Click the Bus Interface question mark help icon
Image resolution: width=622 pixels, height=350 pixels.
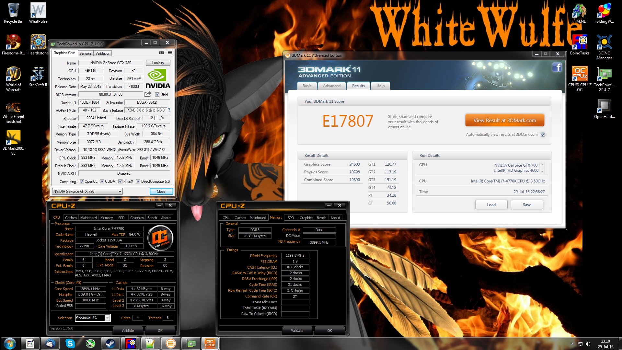[169, 110]
